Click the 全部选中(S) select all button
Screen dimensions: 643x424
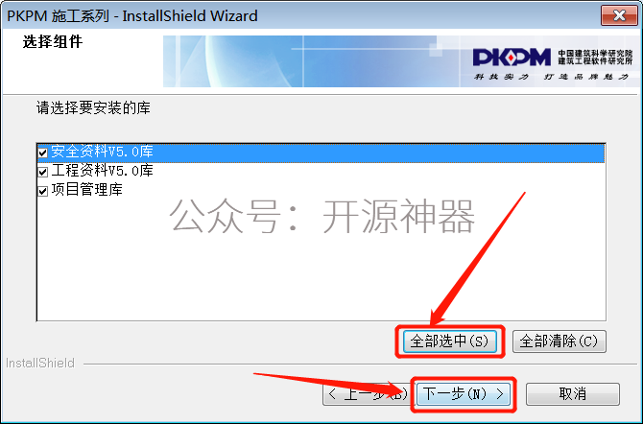(450, 342)
